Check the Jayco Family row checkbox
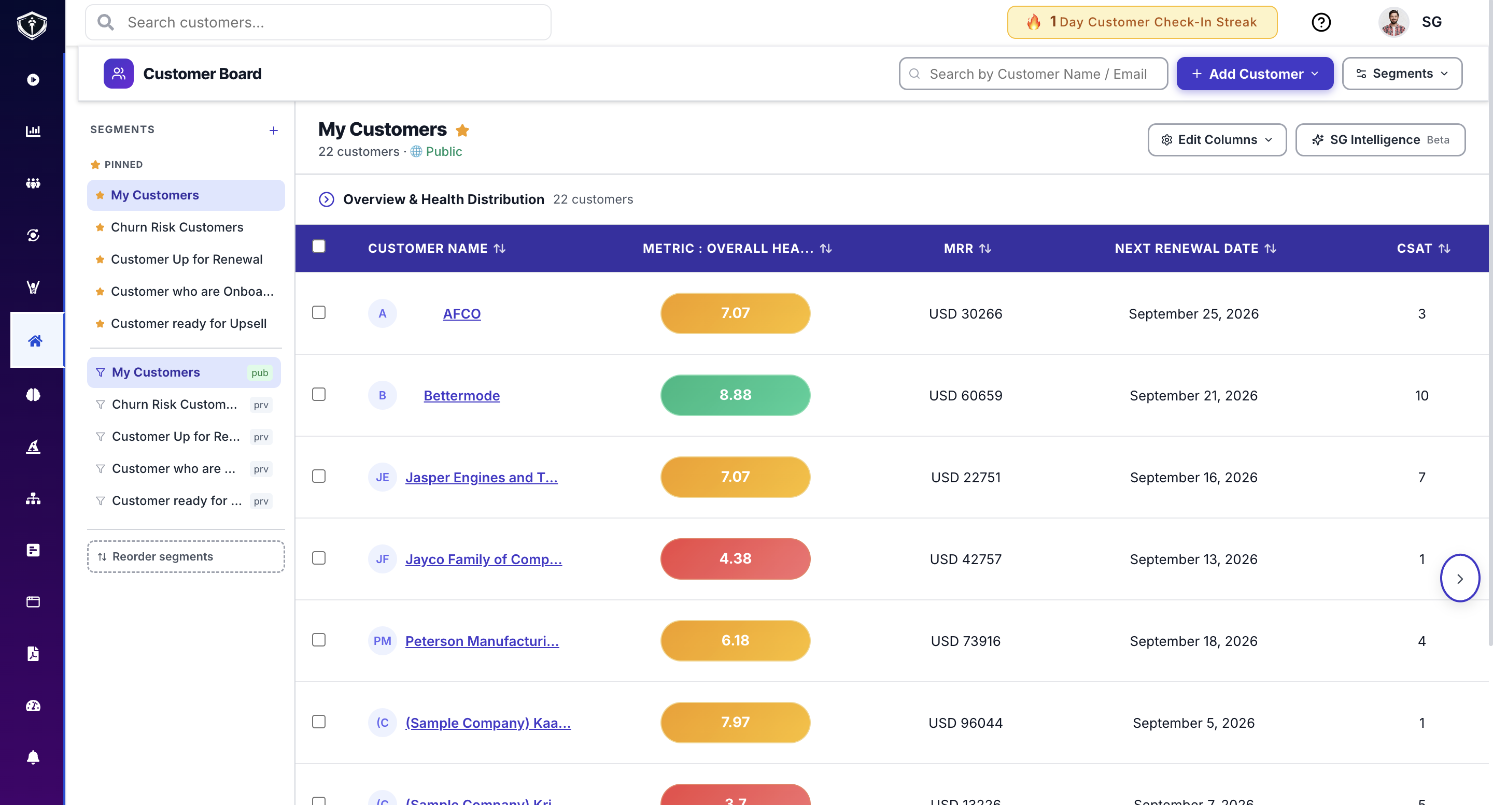 click(319, 558)
